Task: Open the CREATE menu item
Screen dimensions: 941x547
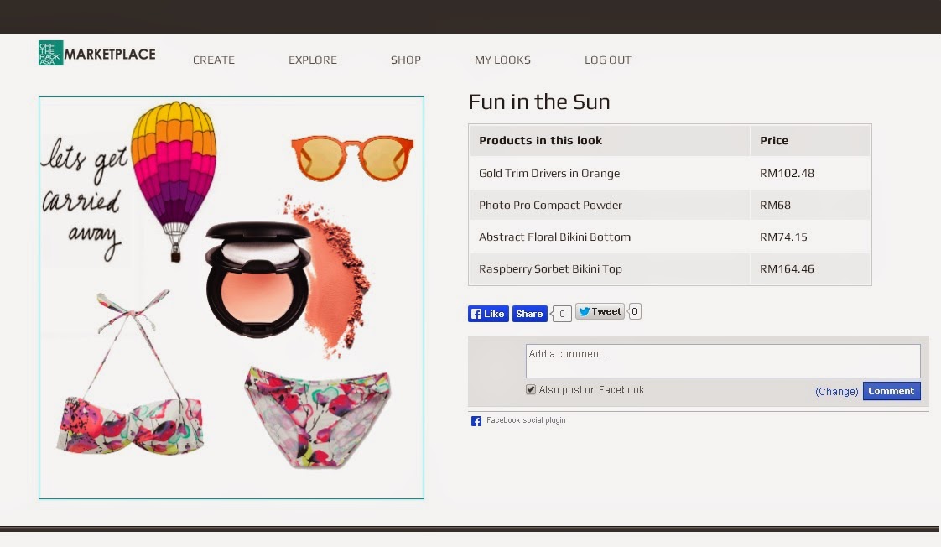Action: (x=214, y=60)
